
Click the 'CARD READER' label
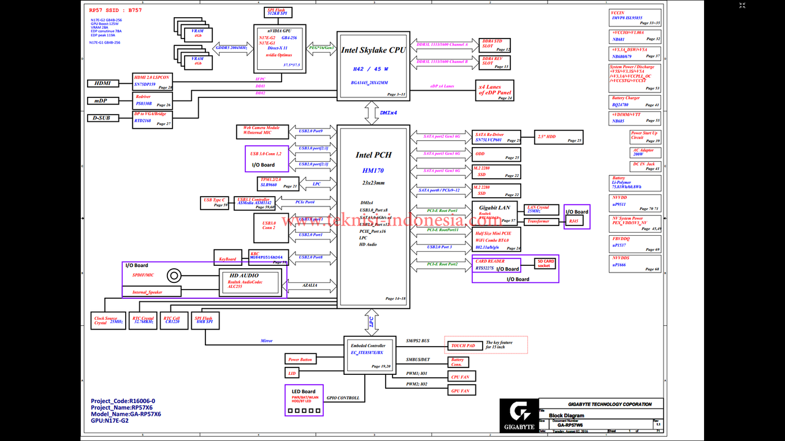491,261
